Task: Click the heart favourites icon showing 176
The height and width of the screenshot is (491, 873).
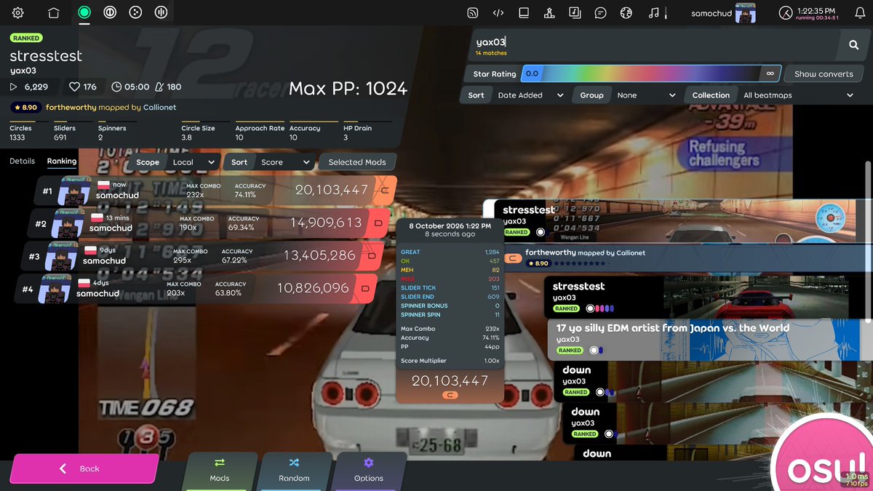Action: [74, 87]
